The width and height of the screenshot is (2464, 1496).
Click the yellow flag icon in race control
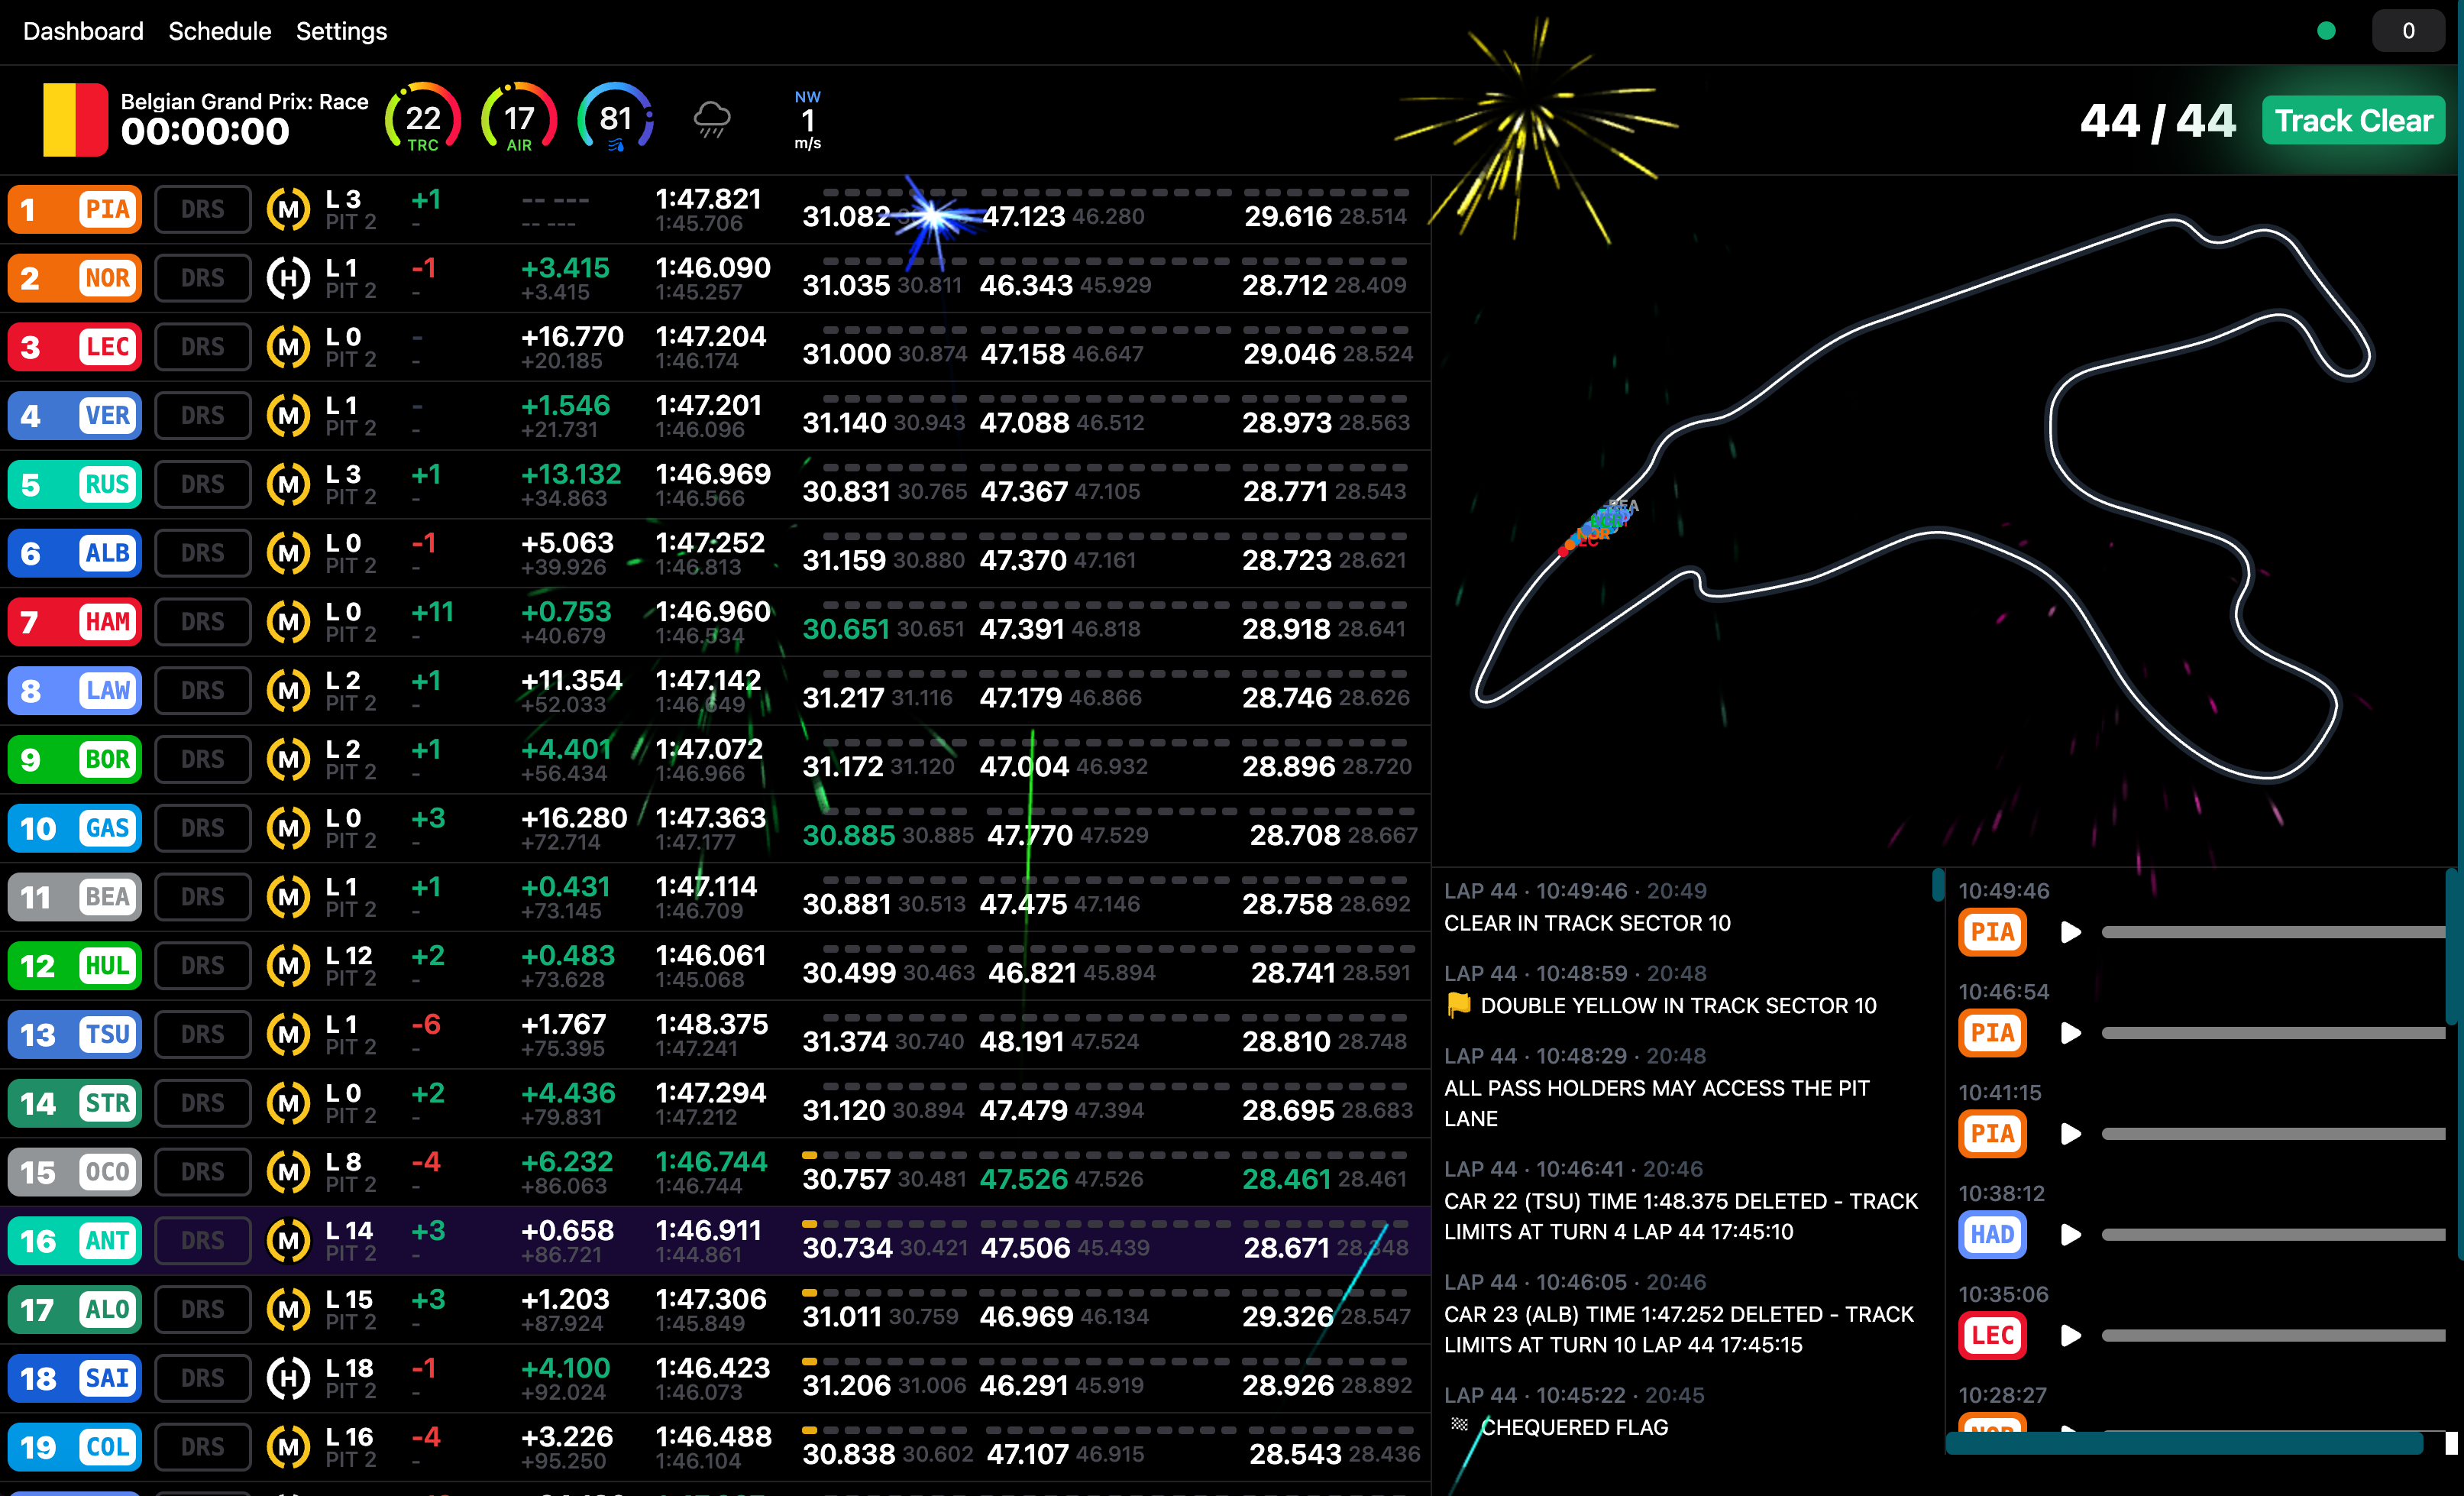[x=1459, y=1005]
